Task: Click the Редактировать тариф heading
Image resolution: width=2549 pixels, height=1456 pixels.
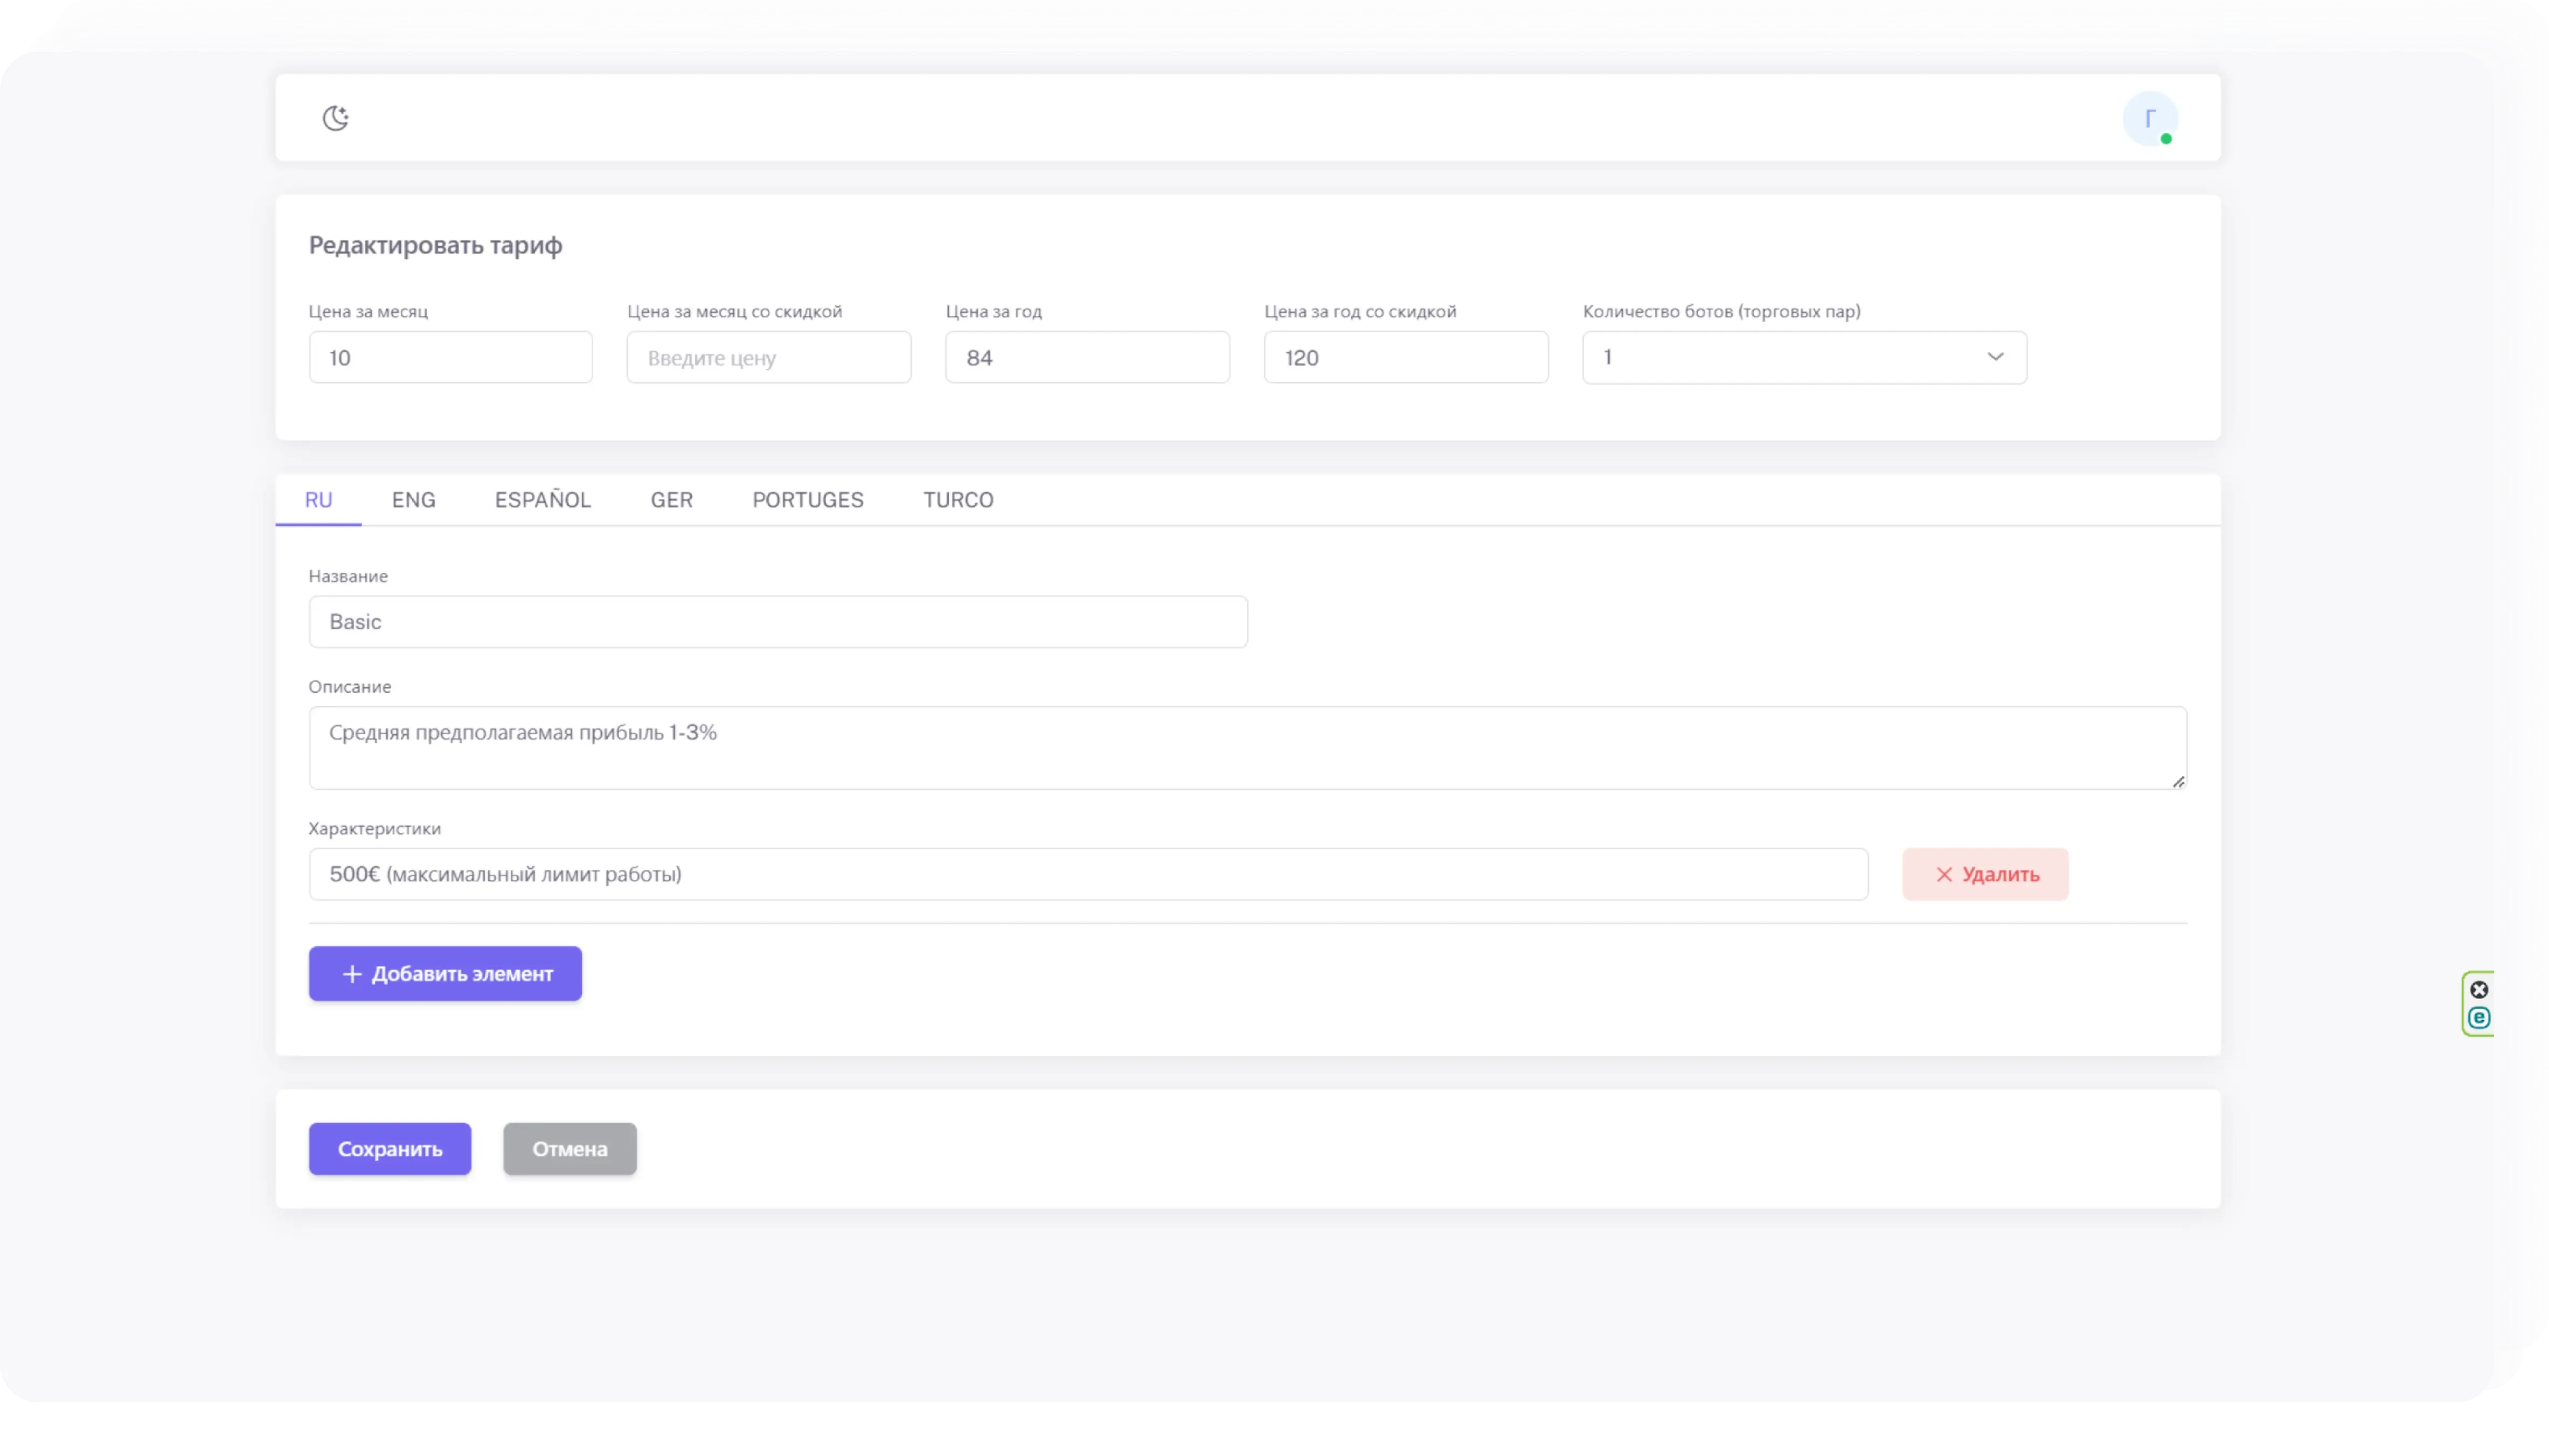Action: (435, 245)
